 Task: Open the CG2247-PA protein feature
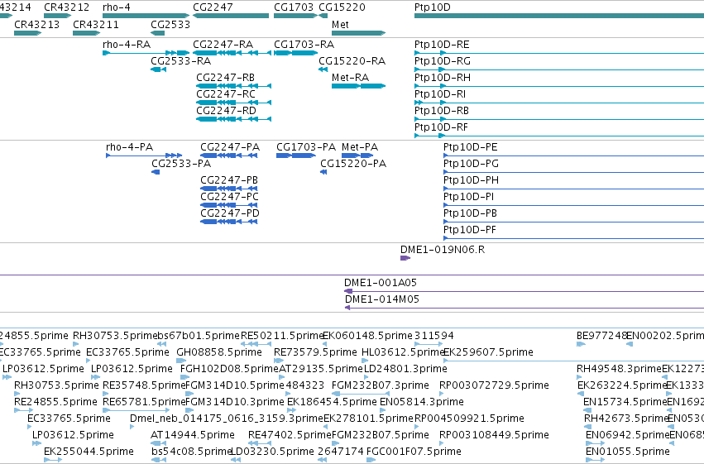pyautogui.click(x=229, y=155)
